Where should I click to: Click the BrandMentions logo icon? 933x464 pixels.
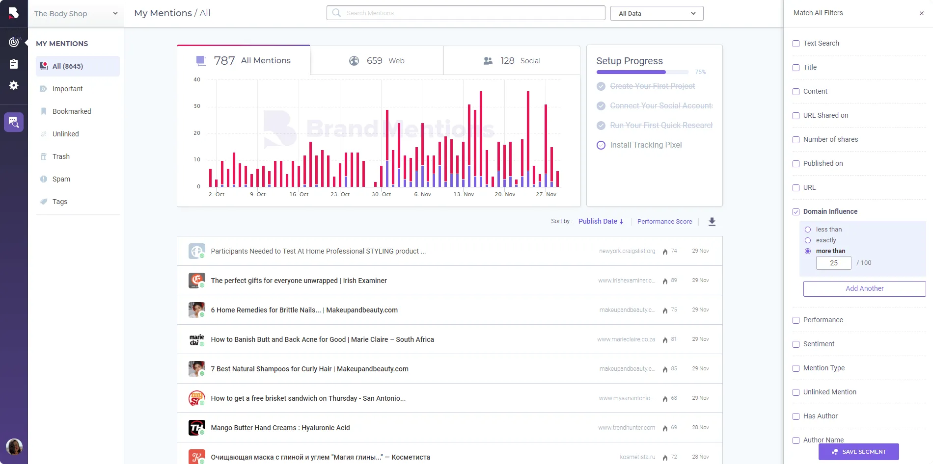14,13
